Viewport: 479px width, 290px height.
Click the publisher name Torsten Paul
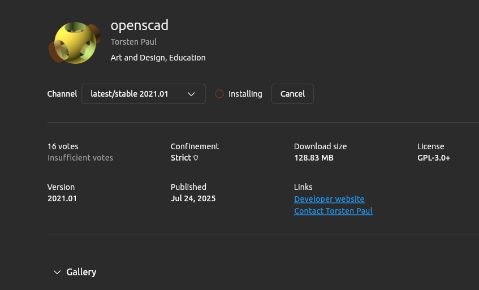(134, 42)
